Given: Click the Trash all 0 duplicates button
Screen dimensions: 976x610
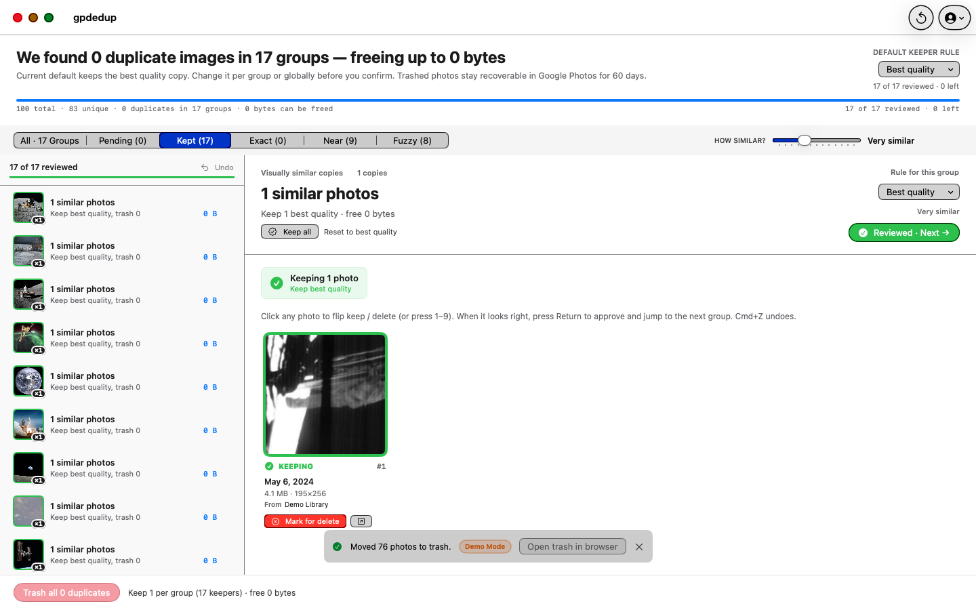Looking at the screenshot, I should tap(66, 592).
